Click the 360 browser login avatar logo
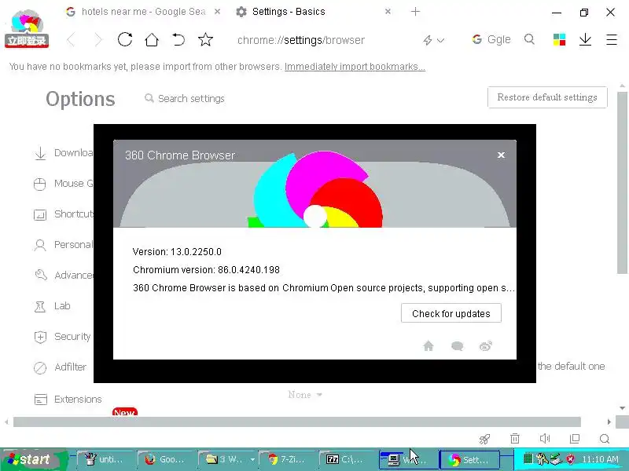This screenshot has width=629, height=471. click(x=27, y=28)
